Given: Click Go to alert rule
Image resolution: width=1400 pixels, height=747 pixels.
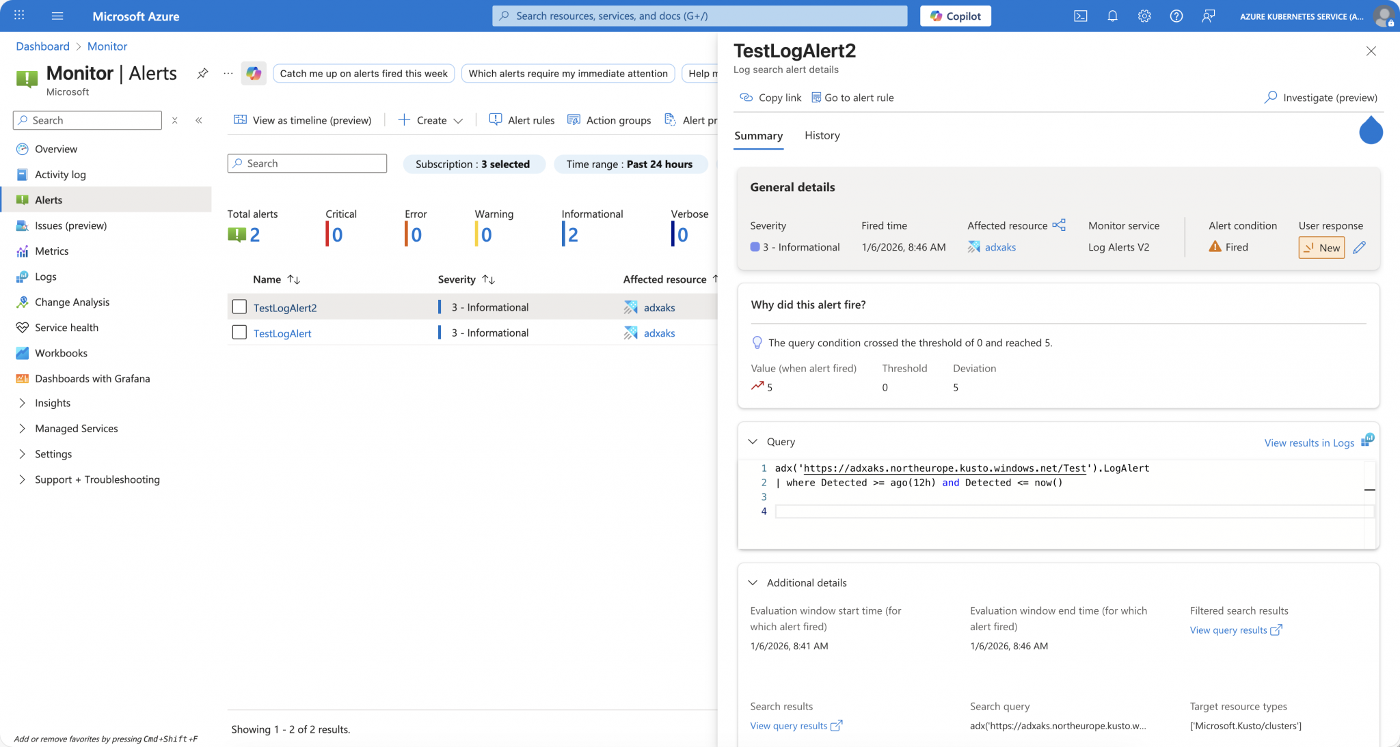Looking at the screenshot, I should (852, 98).
